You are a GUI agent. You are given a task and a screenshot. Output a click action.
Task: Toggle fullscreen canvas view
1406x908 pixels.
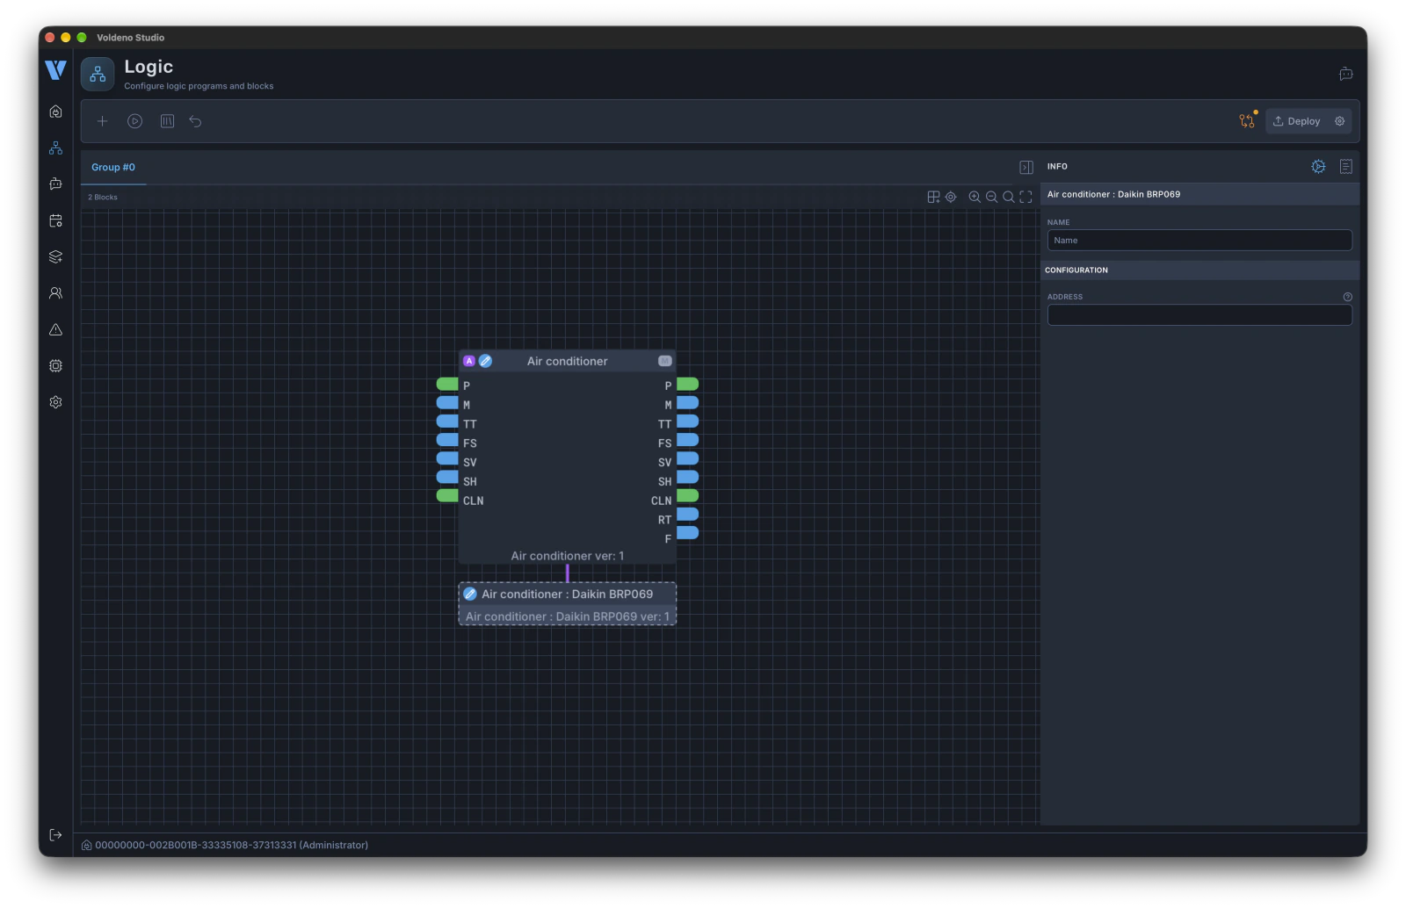pyautogui.click(x=1026, y=197)
